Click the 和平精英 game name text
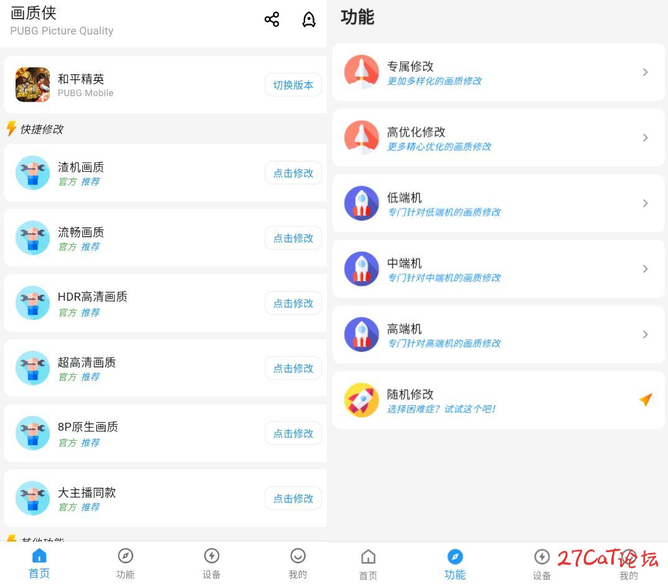 [81, 79]
